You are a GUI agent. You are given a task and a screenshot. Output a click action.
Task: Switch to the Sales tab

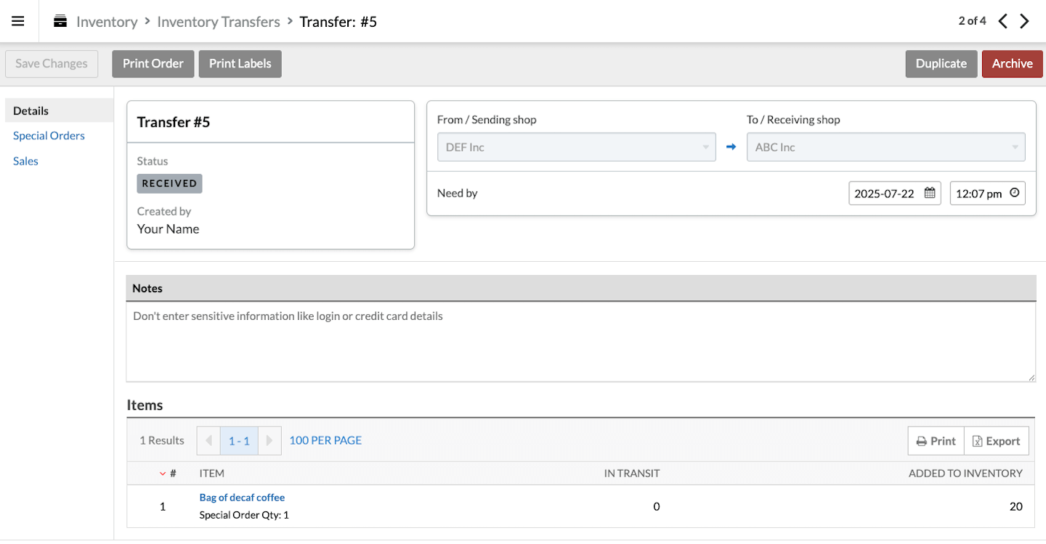coord(25,161)
